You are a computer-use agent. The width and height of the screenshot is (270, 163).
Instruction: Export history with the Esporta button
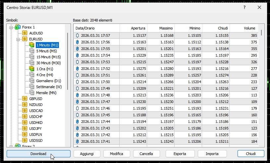click(x=180, y=154)
